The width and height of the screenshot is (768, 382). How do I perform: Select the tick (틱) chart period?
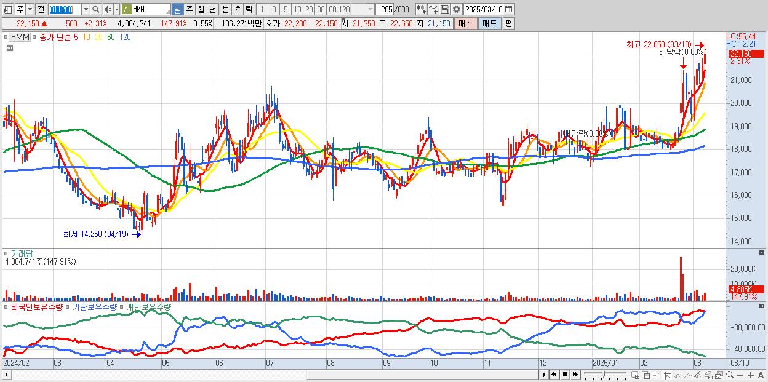pyautogui.click(x=249, y=9)
